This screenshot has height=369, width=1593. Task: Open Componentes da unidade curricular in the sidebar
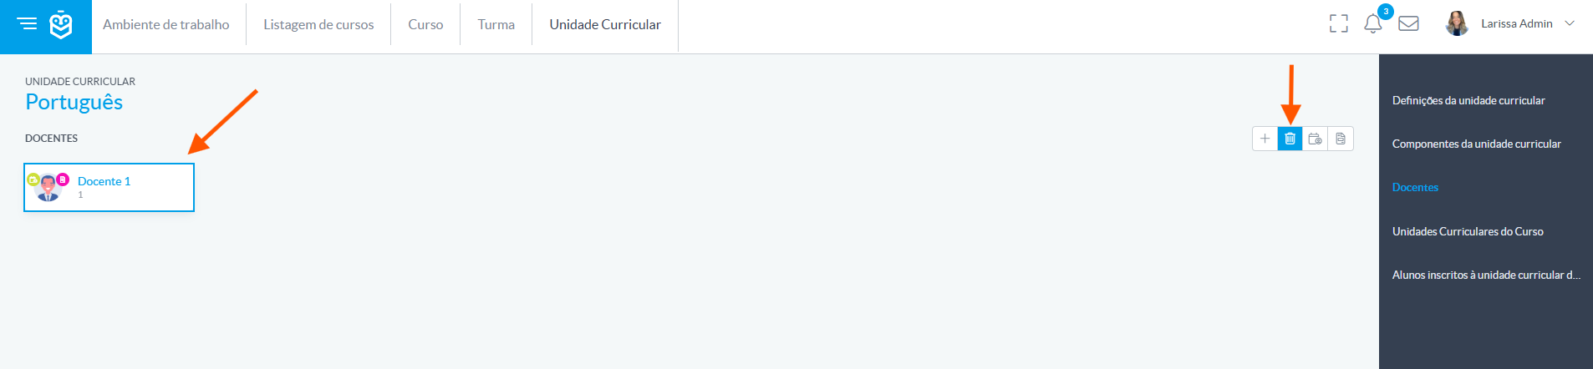(1476, 144)
